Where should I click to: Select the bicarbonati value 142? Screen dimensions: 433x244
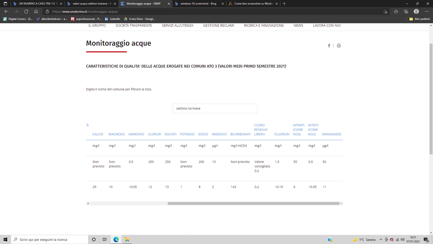click(233, 187)
